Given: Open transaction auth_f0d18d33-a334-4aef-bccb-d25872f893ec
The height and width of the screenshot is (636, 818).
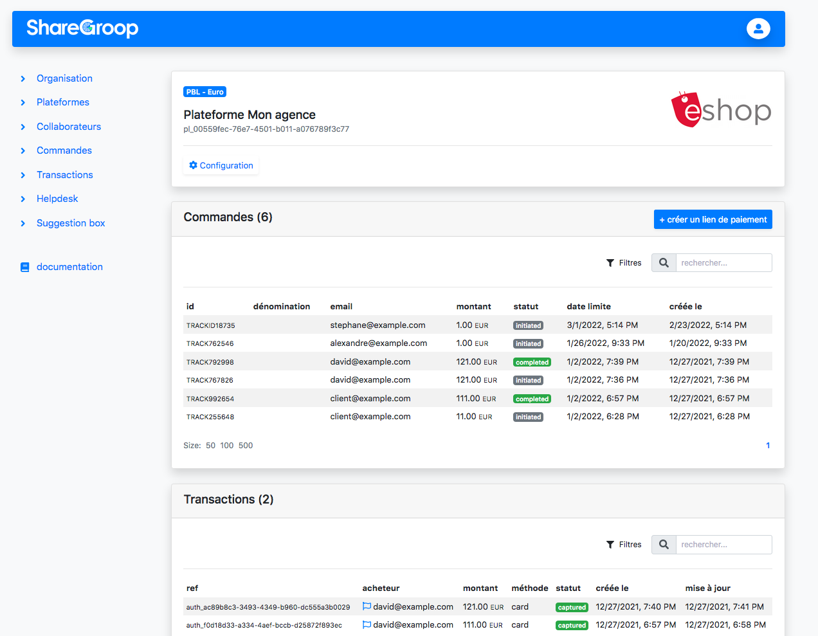Looking at the screenshot, I should pyautogui.click(x=264, y=625).
